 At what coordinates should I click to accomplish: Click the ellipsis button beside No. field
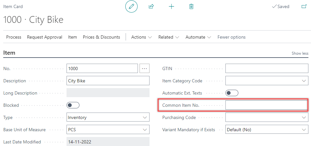[144, 68]
